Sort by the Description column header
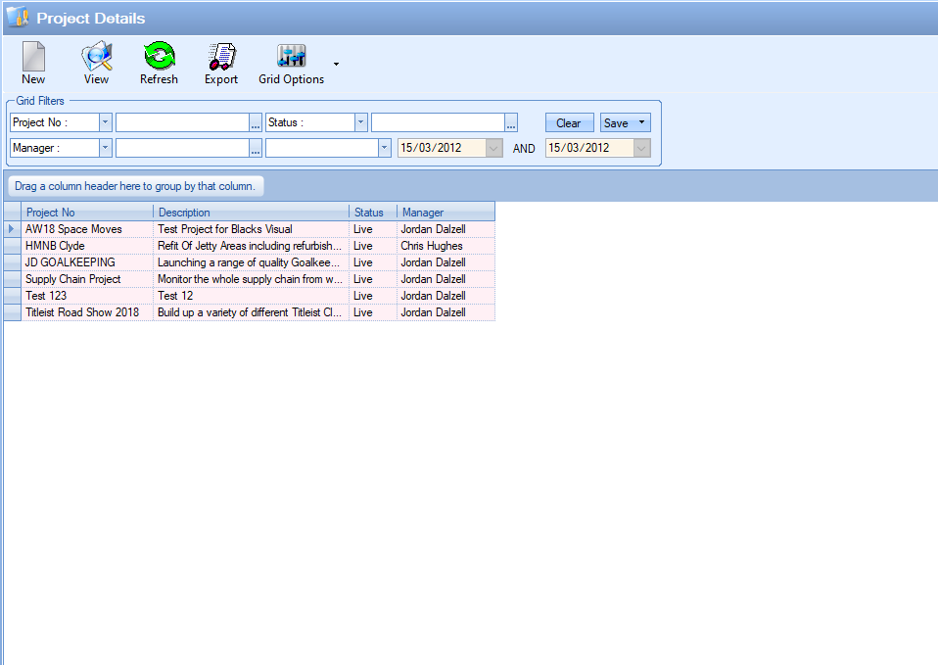 (x=251, y=213)
